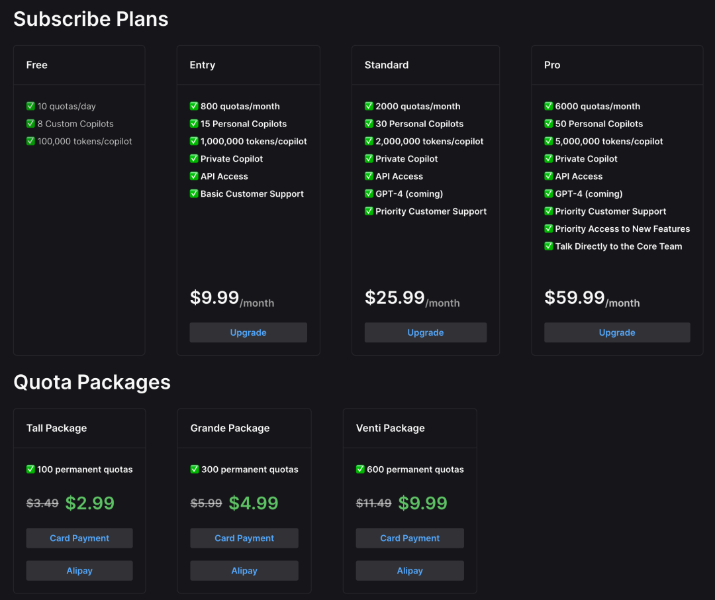Click check icon beside Basic Customer Support
Image resolution: width=715 pixels, height=600 pixels.
click(x=194, y=194)
